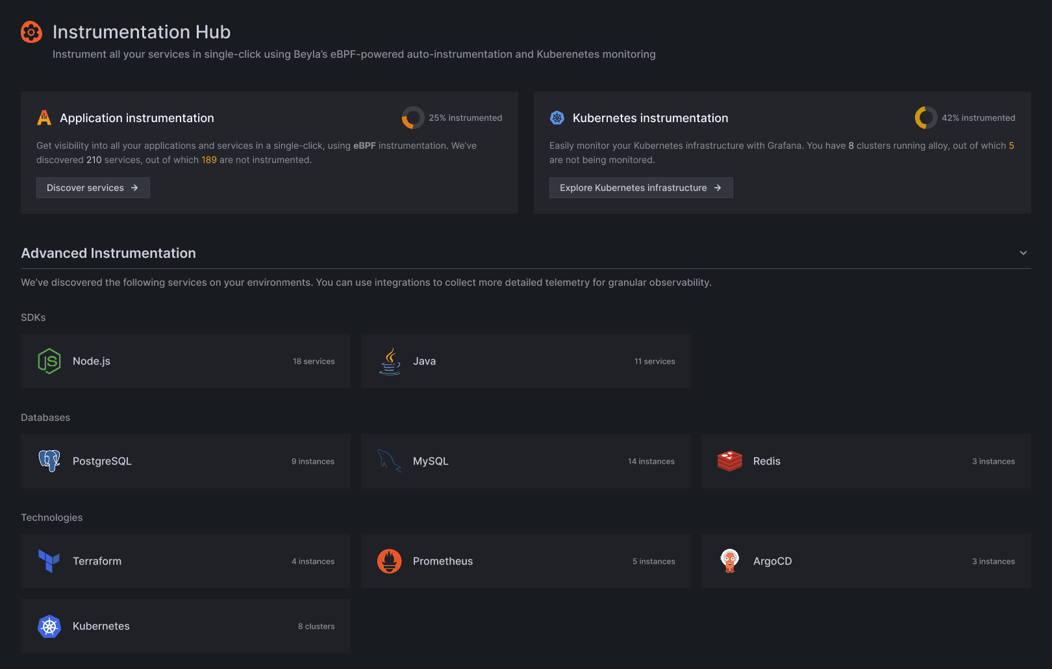This screenshot has width=1052, height=669.
Task: Click the ArgoCD octopus icon
Action: (729, 561)
